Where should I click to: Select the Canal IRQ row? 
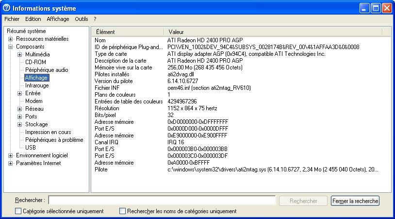(x=241, y=142)
